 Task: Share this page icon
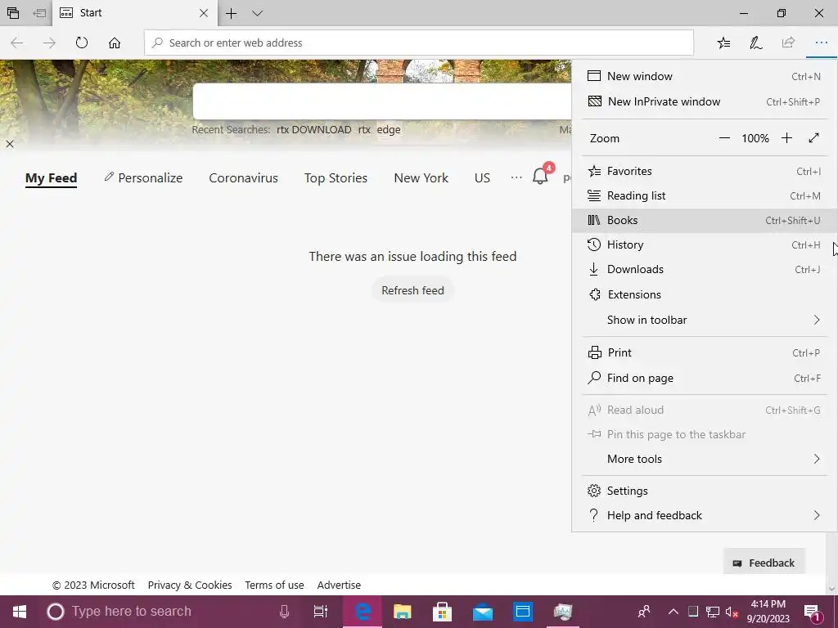[x=788, y=43]
